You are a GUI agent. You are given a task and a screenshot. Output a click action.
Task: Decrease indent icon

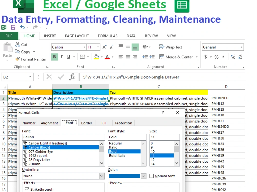tap(145, 57)
